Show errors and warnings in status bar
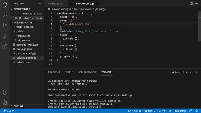 point(8,111)
